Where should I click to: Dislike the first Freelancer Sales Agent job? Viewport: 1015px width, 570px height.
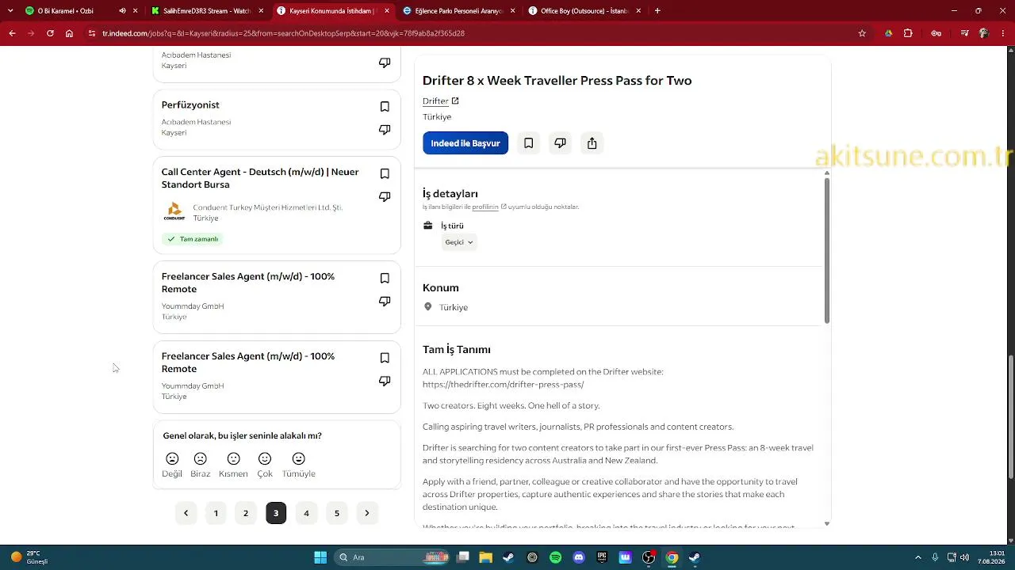[385, 302]
